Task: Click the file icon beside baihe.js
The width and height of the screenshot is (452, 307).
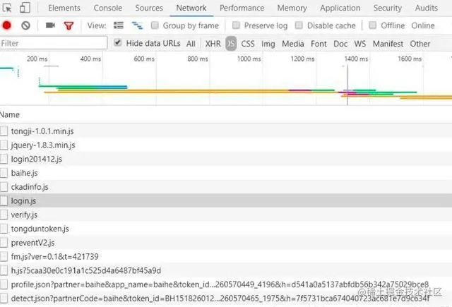Action: (4, 173)
